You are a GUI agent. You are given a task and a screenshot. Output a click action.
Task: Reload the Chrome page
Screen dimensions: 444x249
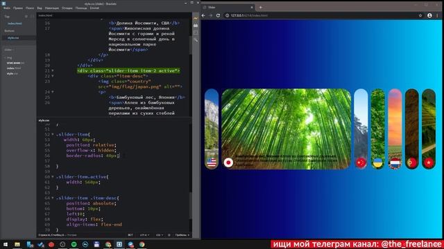coord(218,15)
